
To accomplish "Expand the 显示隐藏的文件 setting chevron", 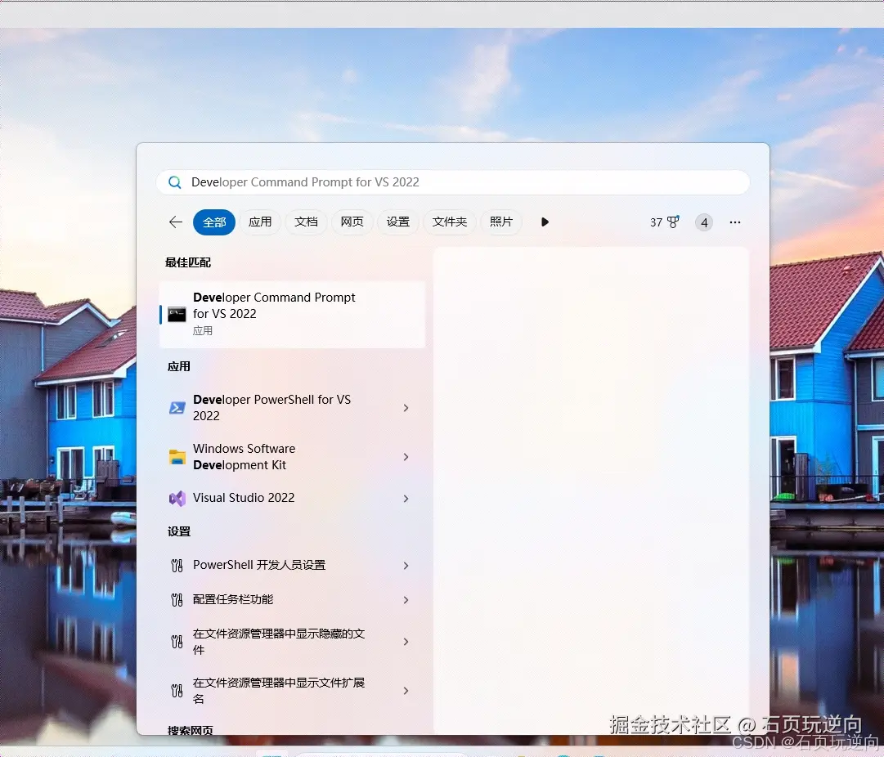I will [406, 642].
